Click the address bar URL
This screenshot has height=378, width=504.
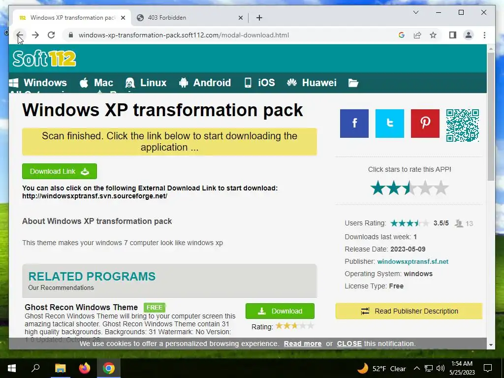click(x=184, y=35)
